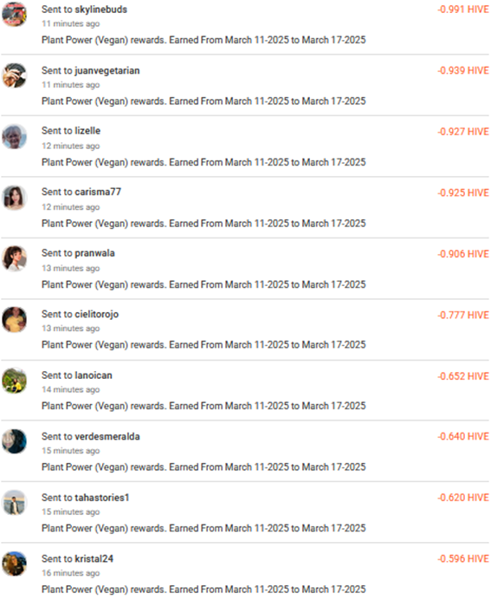Visit the lizelle username link
491x600 pixels.
pos(87,131)
